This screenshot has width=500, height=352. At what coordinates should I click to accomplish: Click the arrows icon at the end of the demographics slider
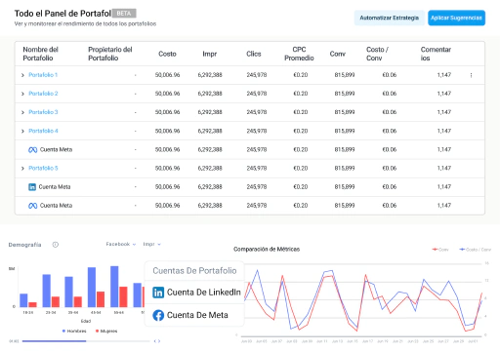coord(157,341)
